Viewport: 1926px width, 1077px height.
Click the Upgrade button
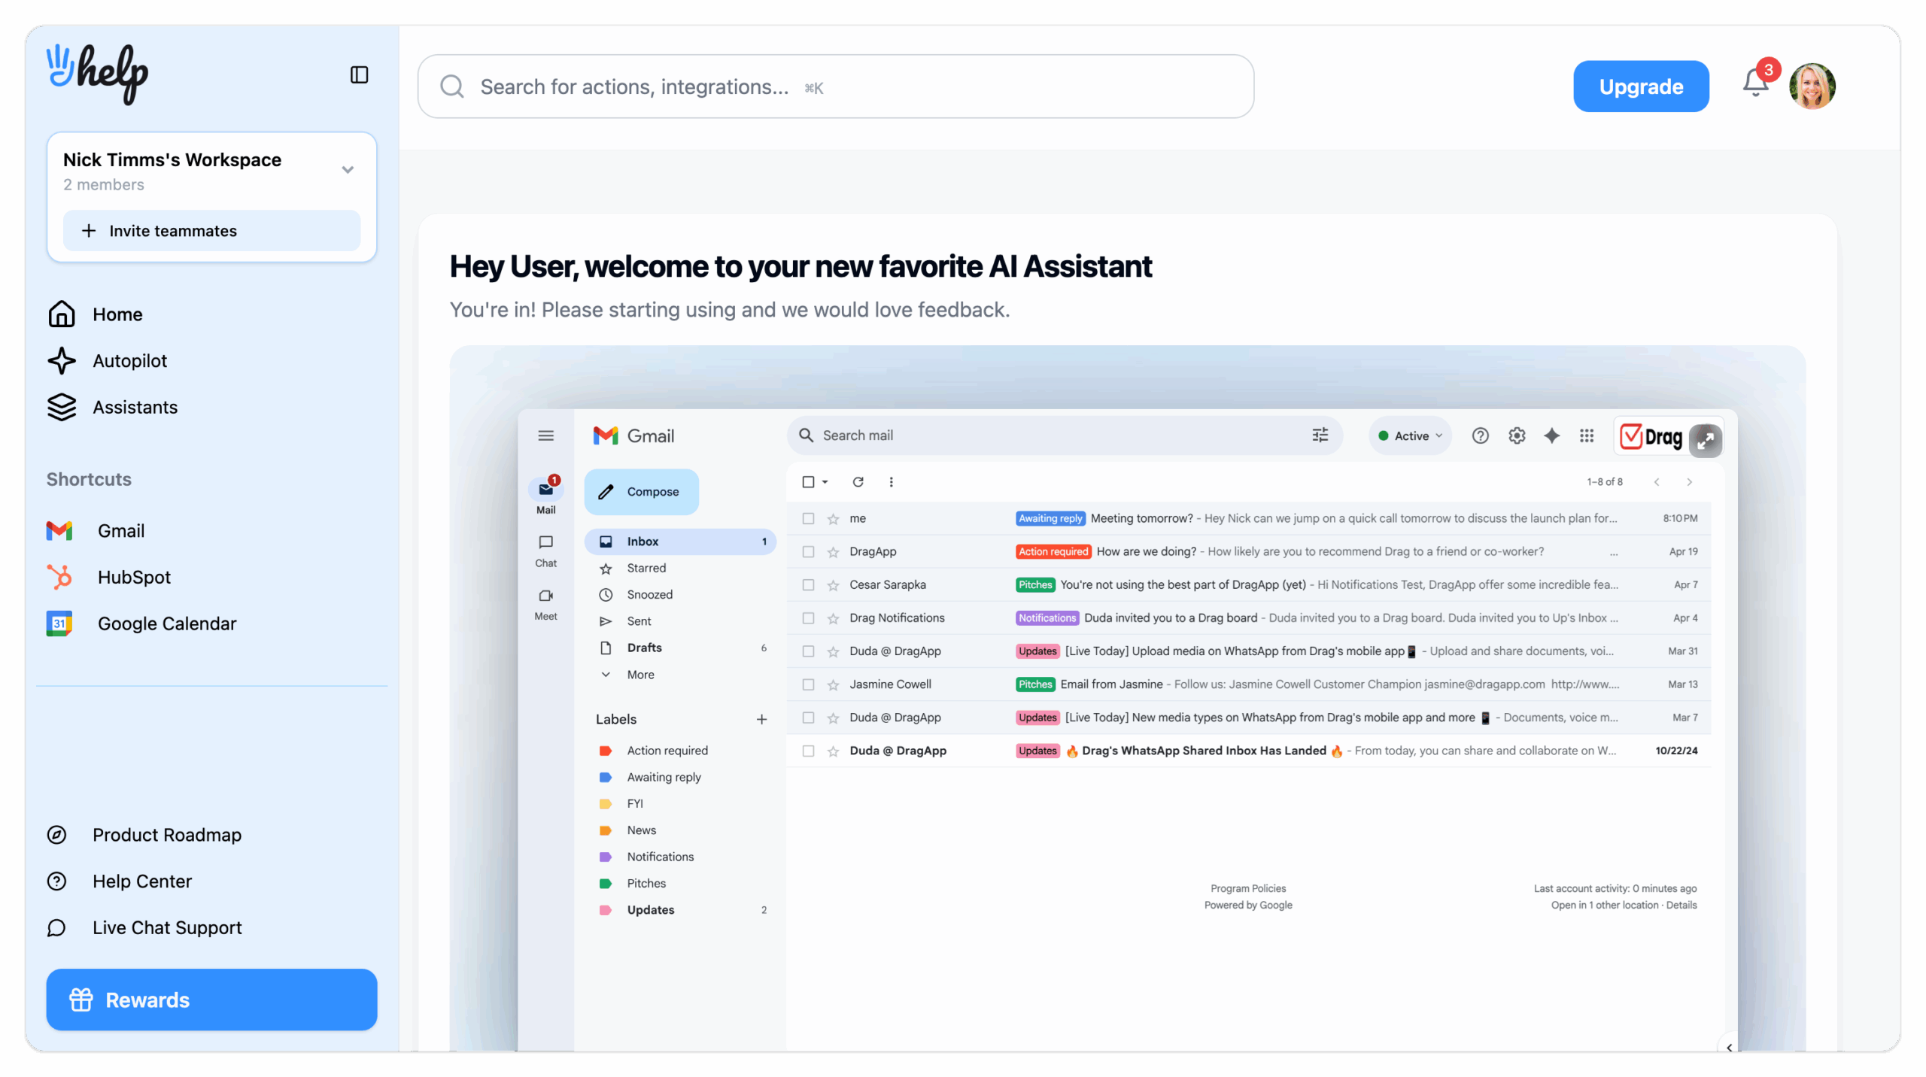[x=1641, y=86]
